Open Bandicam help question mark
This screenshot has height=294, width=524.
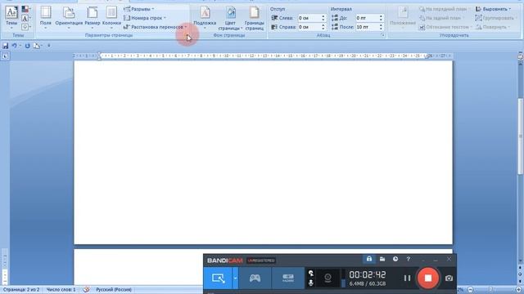pyautogui.click(x=408, y=259)
